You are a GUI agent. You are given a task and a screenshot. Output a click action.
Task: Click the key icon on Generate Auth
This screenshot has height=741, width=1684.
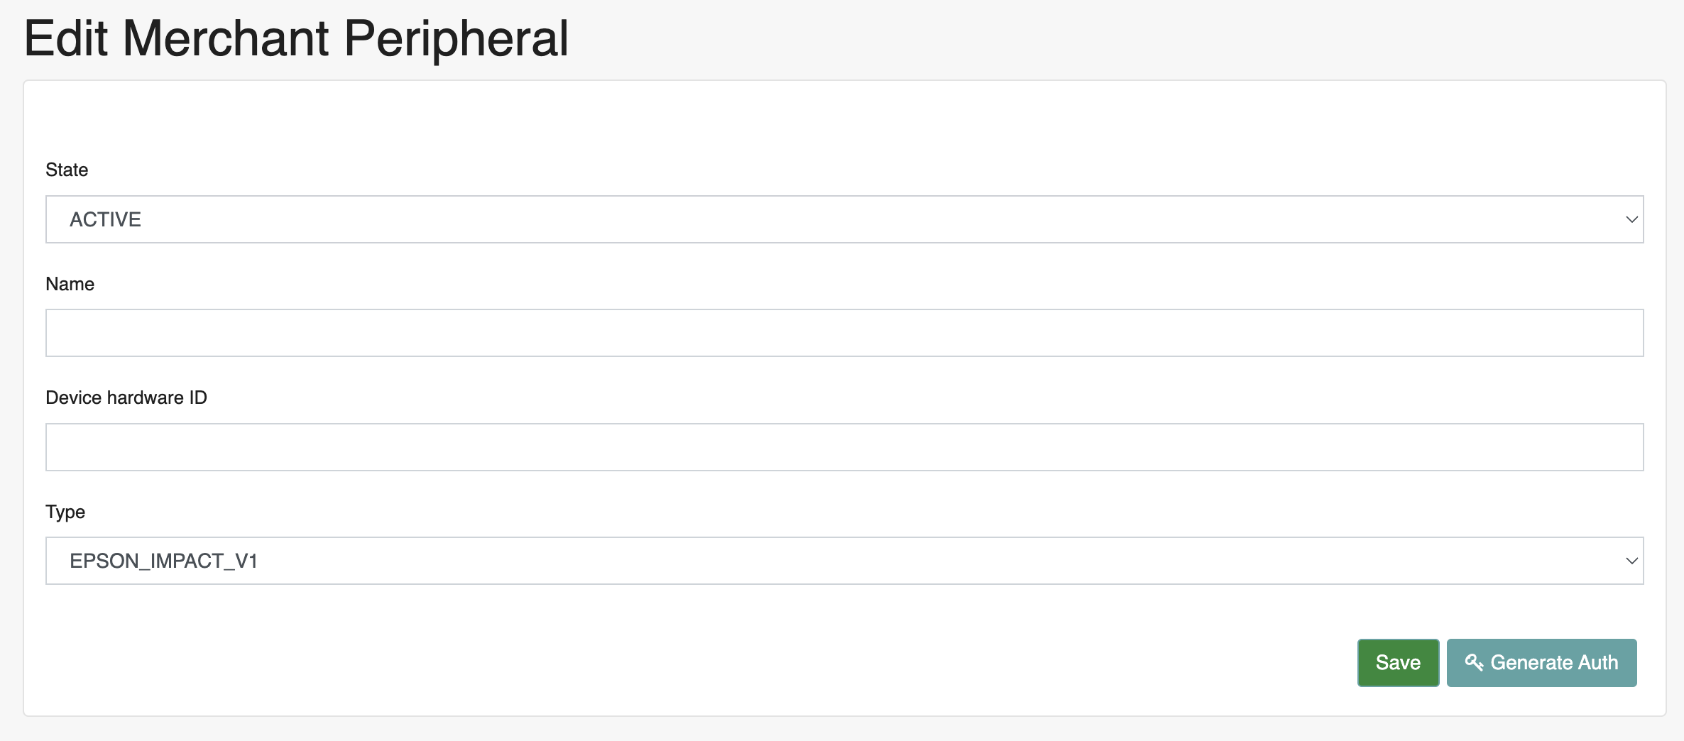coord(1474,662)
